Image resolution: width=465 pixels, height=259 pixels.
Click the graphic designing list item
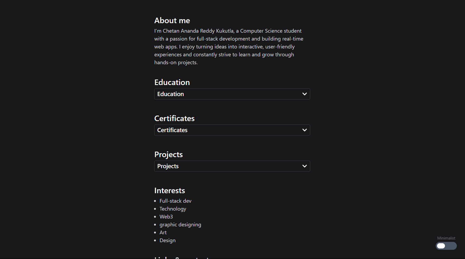click(x=180, y=225)
